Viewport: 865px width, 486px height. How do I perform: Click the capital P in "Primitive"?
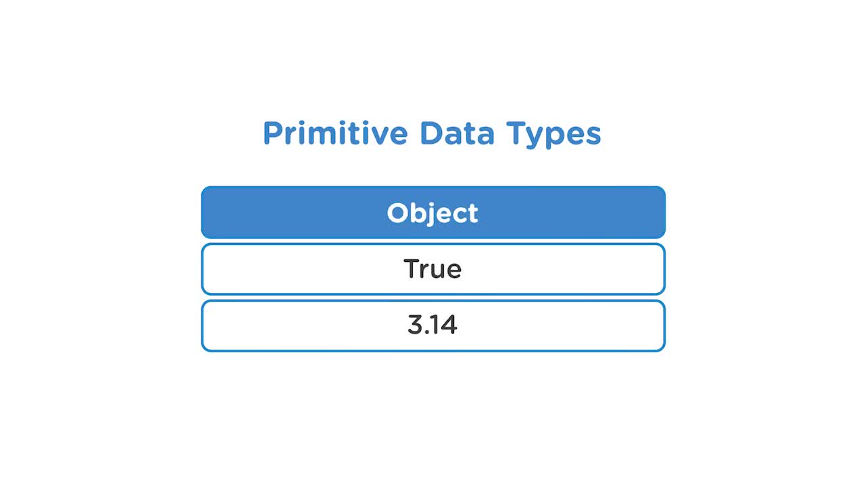272,133
